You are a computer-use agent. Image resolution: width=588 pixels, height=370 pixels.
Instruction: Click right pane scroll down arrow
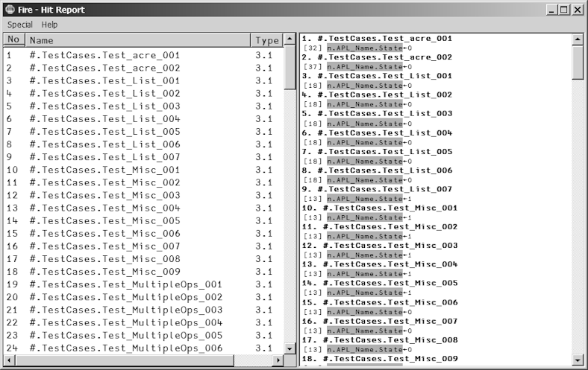coord(578,360)
